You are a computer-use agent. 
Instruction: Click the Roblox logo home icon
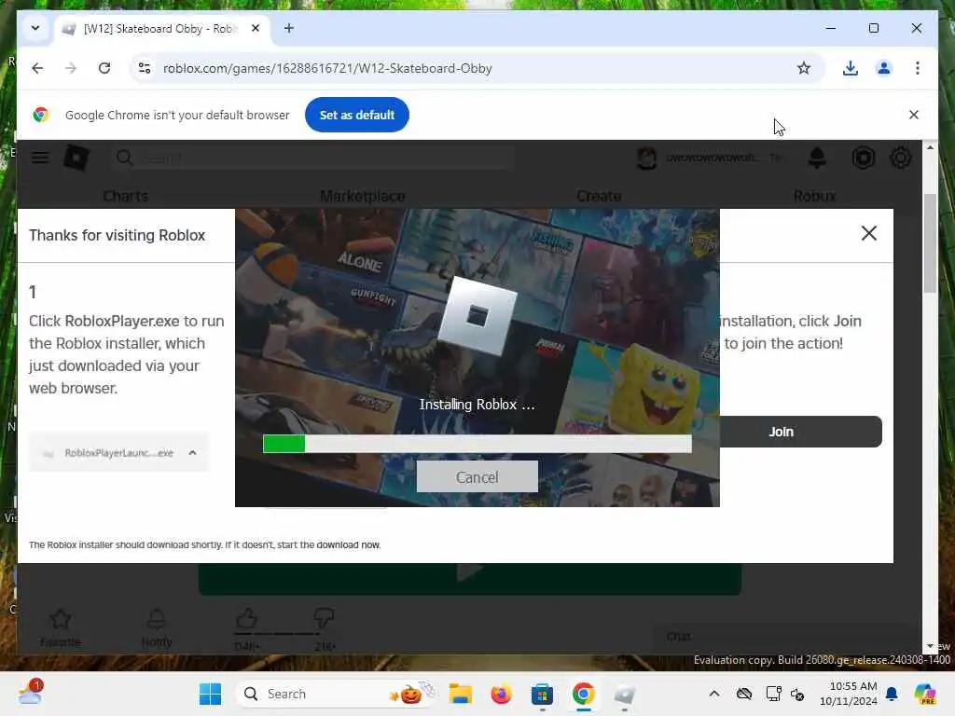click(76, 158)
